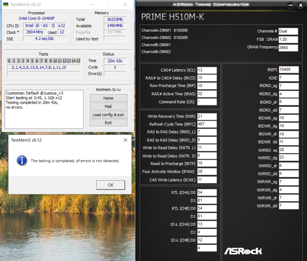
Task: Click the Read to Precharge (tRTP) field
Action: [207, 163]
